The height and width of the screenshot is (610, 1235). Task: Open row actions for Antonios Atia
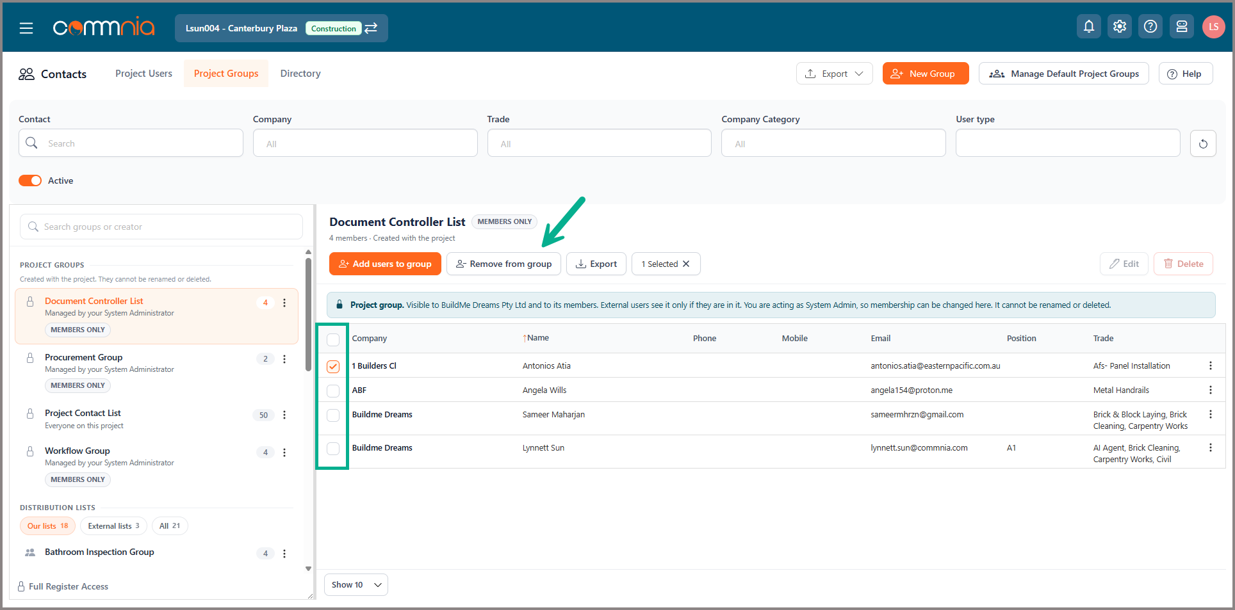pyautogui.click(x=1210, y=365)
